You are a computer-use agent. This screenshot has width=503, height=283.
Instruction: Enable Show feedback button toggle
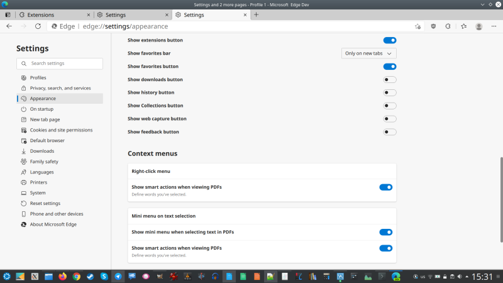tap(390, 132)
